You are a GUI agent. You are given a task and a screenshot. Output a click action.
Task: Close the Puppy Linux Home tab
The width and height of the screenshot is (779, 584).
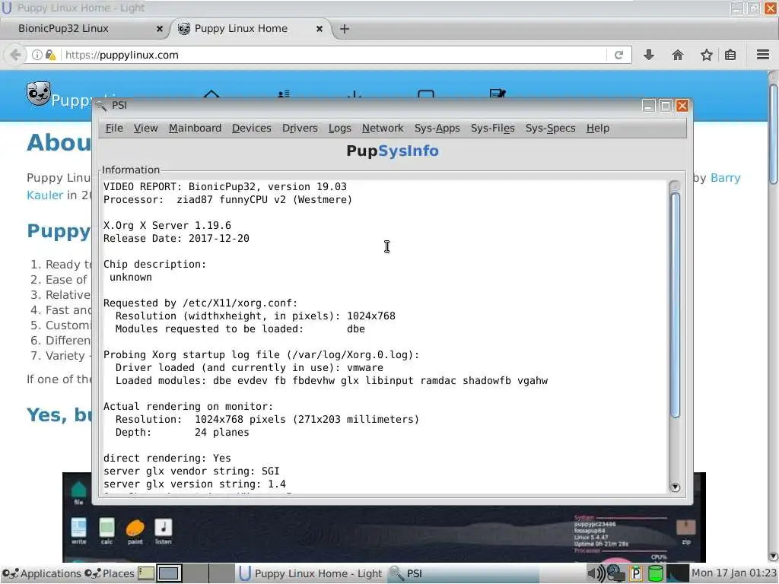[320, 29]
